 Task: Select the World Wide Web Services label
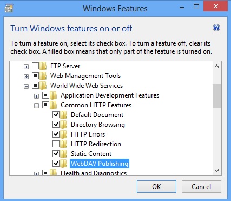(x=87, y=86)
